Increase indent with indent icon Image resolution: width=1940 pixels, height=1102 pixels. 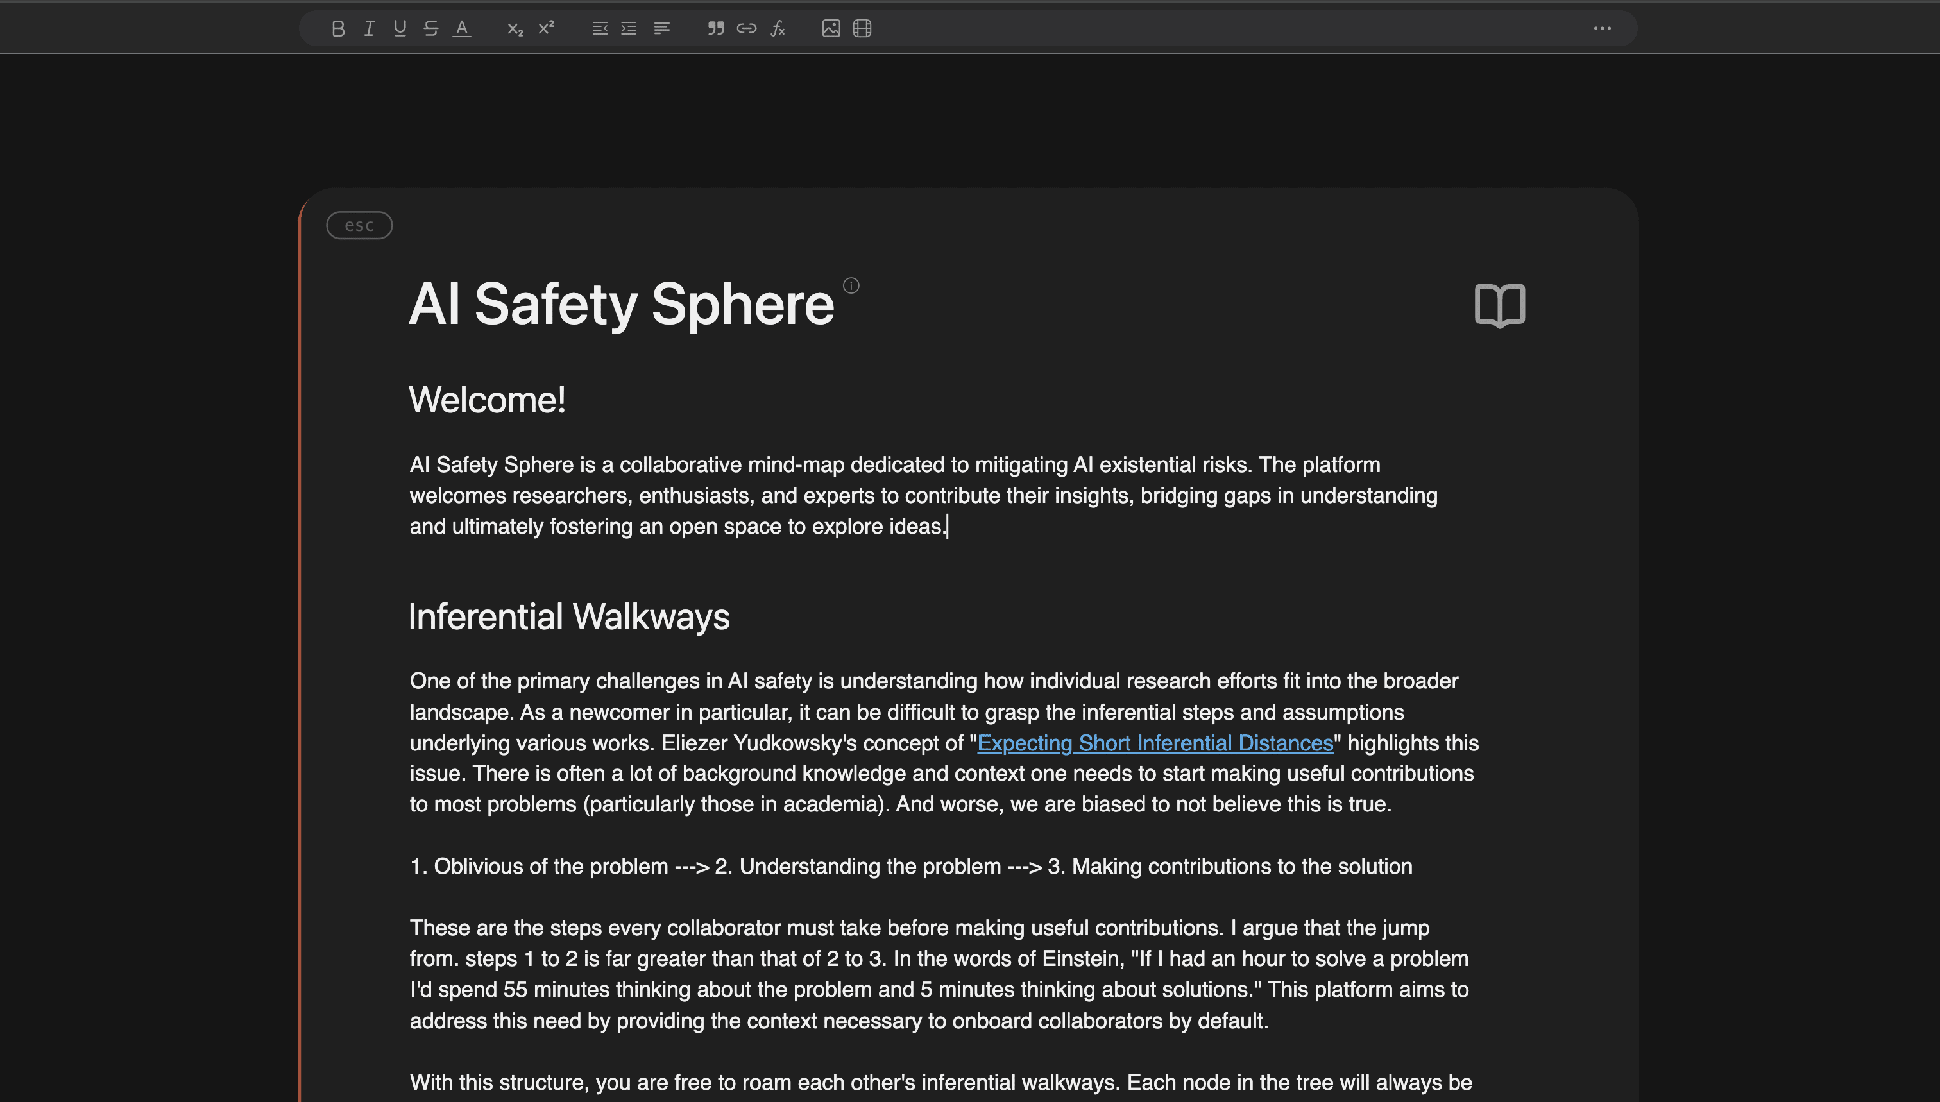pyautogui.click(x=629, y=29)
